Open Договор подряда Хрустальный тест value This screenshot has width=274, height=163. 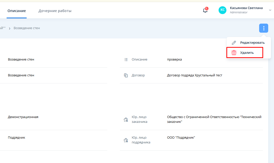pyautogui.click(x=194, y=75)
